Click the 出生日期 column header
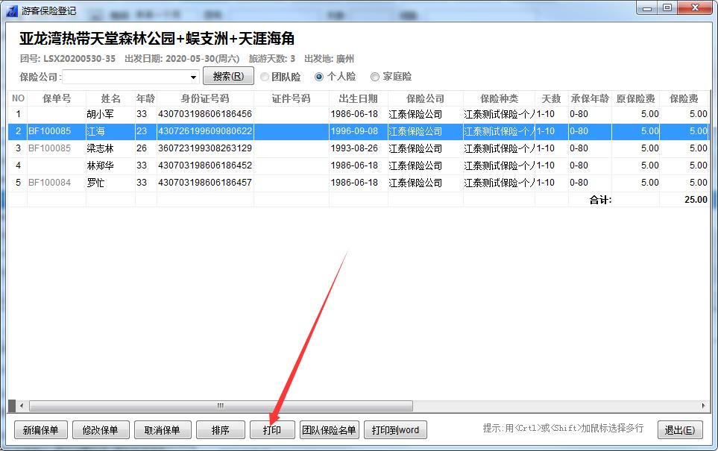 pyautogui.click(x=358, y=98)
